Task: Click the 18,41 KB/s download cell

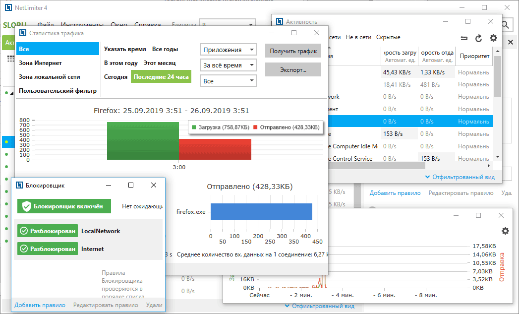Action: pyautogui.click(x=399, y=84)
